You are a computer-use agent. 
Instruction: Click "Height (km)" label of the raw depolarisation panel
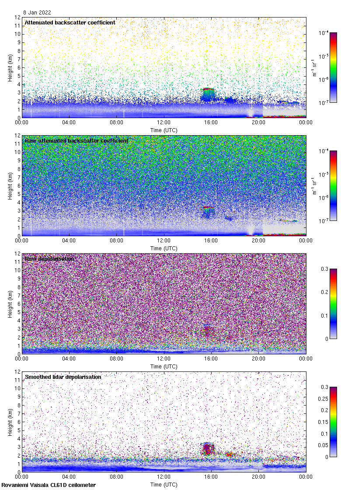click(x=10, y=304)
